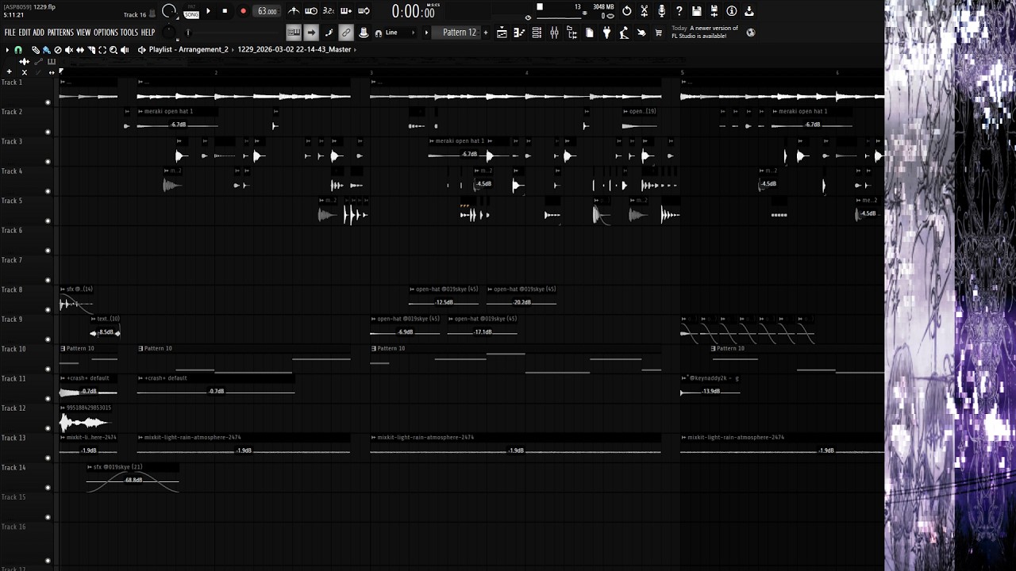The height and width of the screenshot is (571, 1016).
Task: Toggle the loop recording icon
Action: (x=364, y=11)
